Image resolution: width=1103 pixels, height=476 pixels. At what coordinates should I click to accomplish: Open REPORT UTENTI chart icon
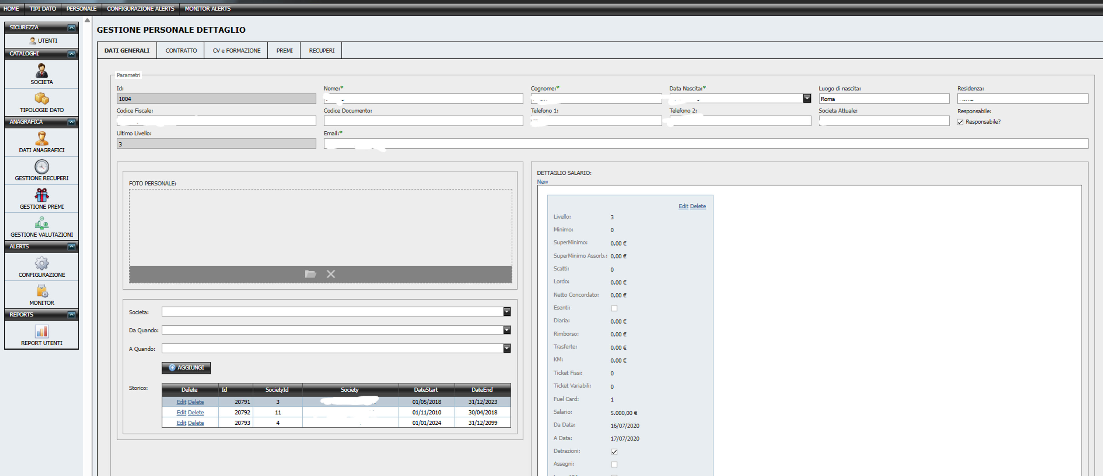42,331
